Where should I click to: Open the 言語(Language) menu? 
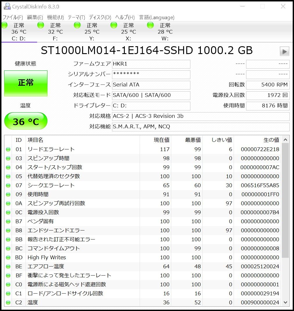(x=157, y=17)
